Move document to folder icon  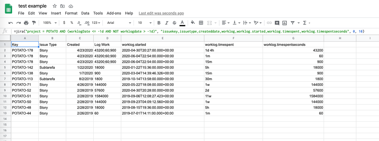click(x=63, y=6)
